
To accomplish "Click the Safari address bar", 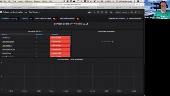I will coord(68,5).
